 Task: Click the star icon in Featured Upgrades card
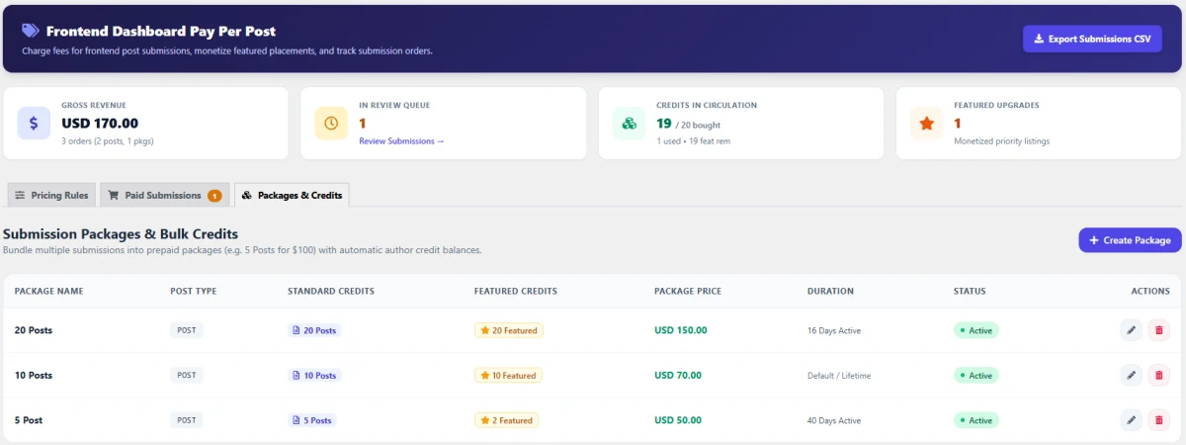tap(926, 124)
